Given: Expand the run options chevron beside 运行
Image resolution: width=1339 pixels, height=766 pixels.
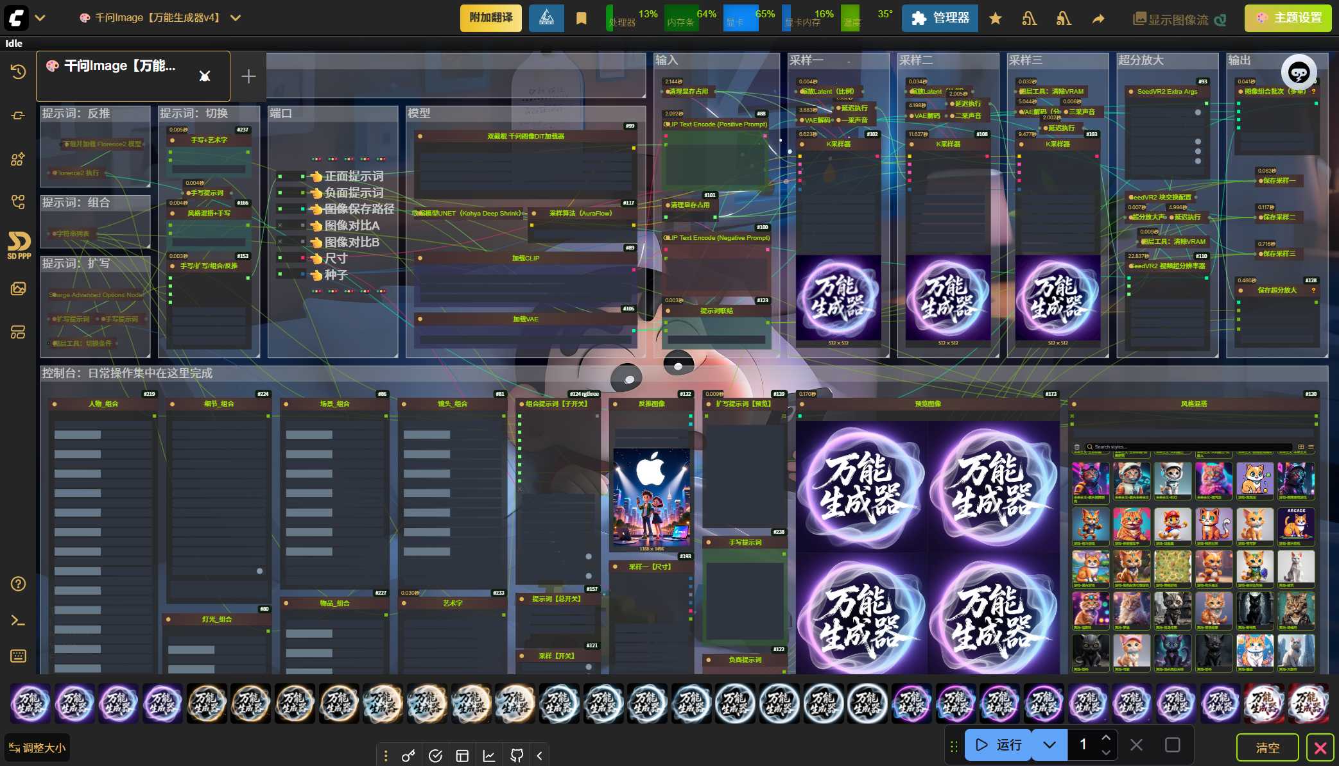Looking at the screenshot, I should point(1049,744).
